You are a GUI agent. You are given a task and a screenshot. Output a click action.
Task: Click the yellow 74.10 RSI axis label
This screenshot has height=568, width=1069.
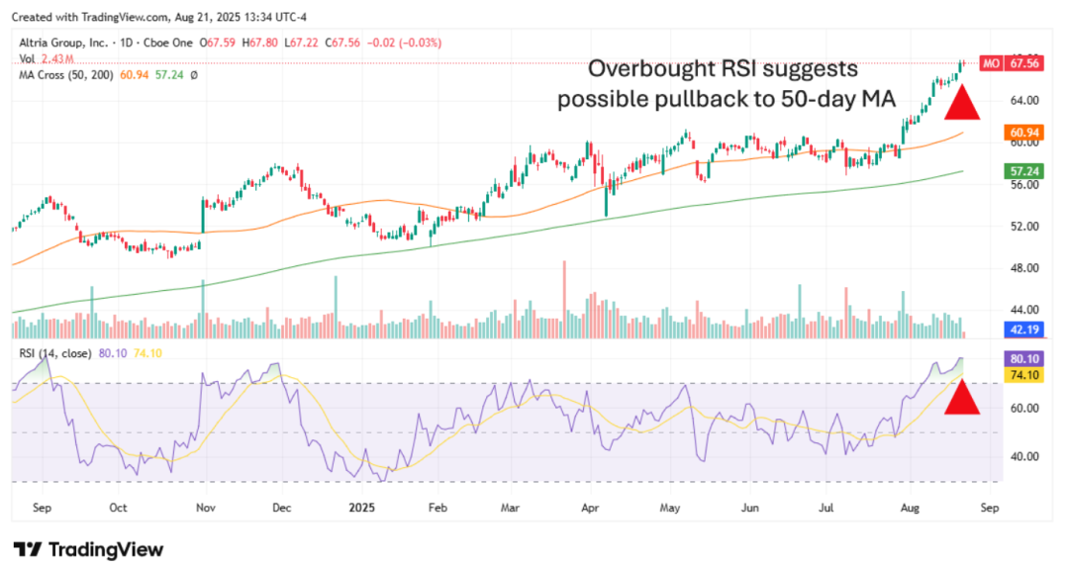coord(1024,375)
